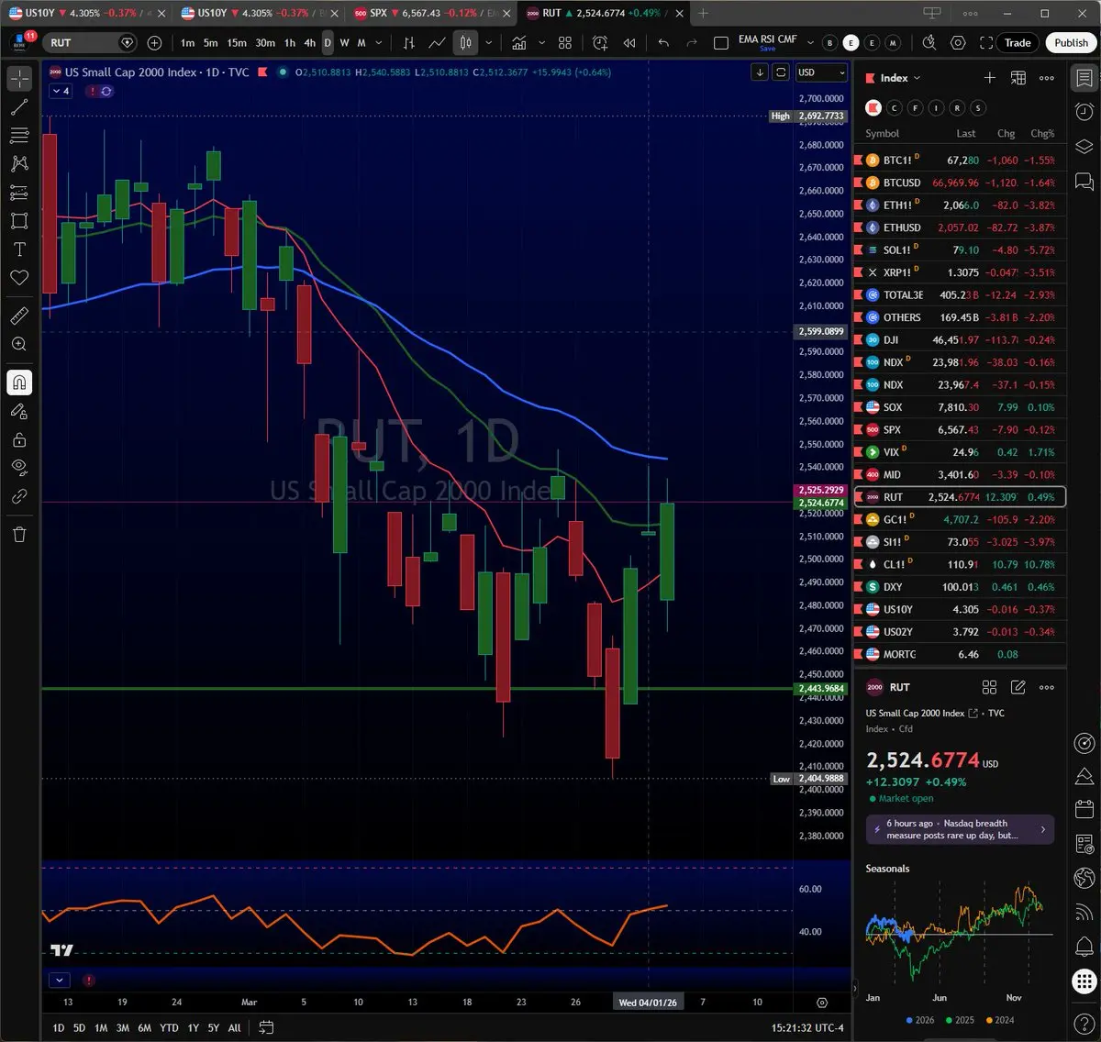Screen dimensions: 1101x1042
Task: Click the Publish button
Action: coord(1071,43)
